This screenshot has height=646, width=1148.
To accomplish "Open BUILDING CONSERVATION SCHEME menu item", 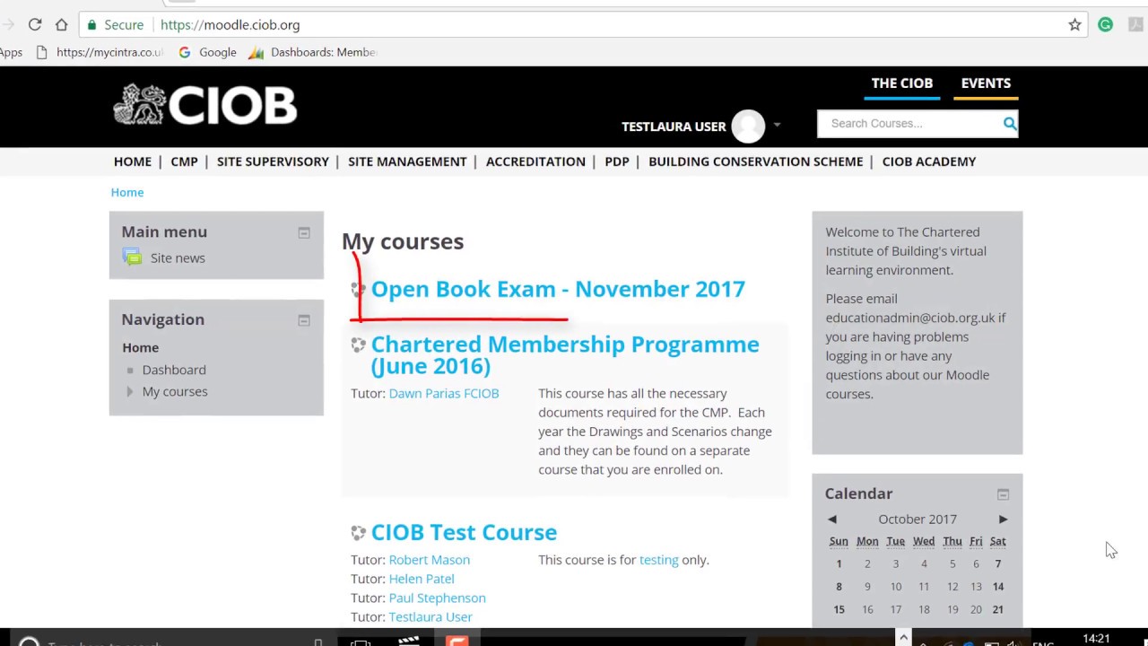I will pos(756,161).
